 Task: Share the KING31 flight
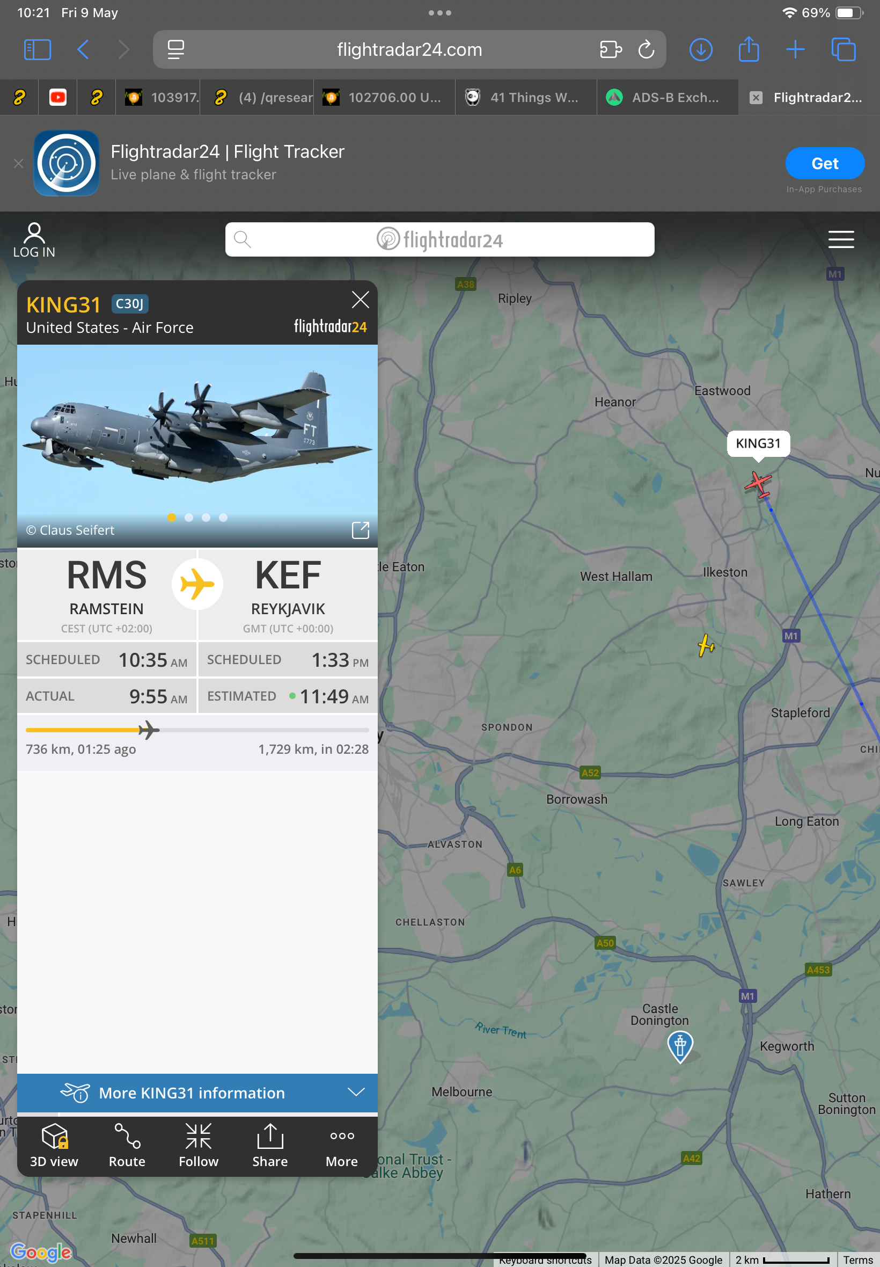pyautogui.click(x=270, y=1146)
